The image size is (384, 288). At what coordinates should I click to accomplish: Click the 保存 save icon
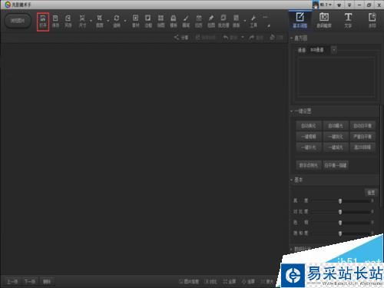click(55, 22)
